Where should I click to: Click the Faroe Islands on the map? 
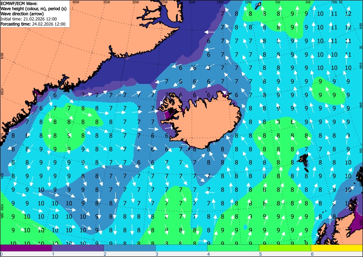pyautogui.click(x=304, y=162)
